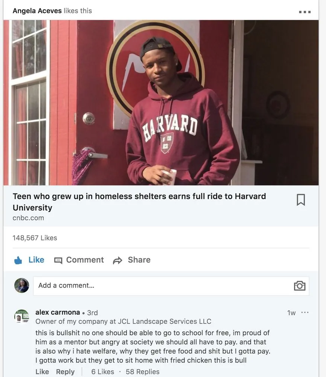Open the post options three-dot menu

[305, 12]
